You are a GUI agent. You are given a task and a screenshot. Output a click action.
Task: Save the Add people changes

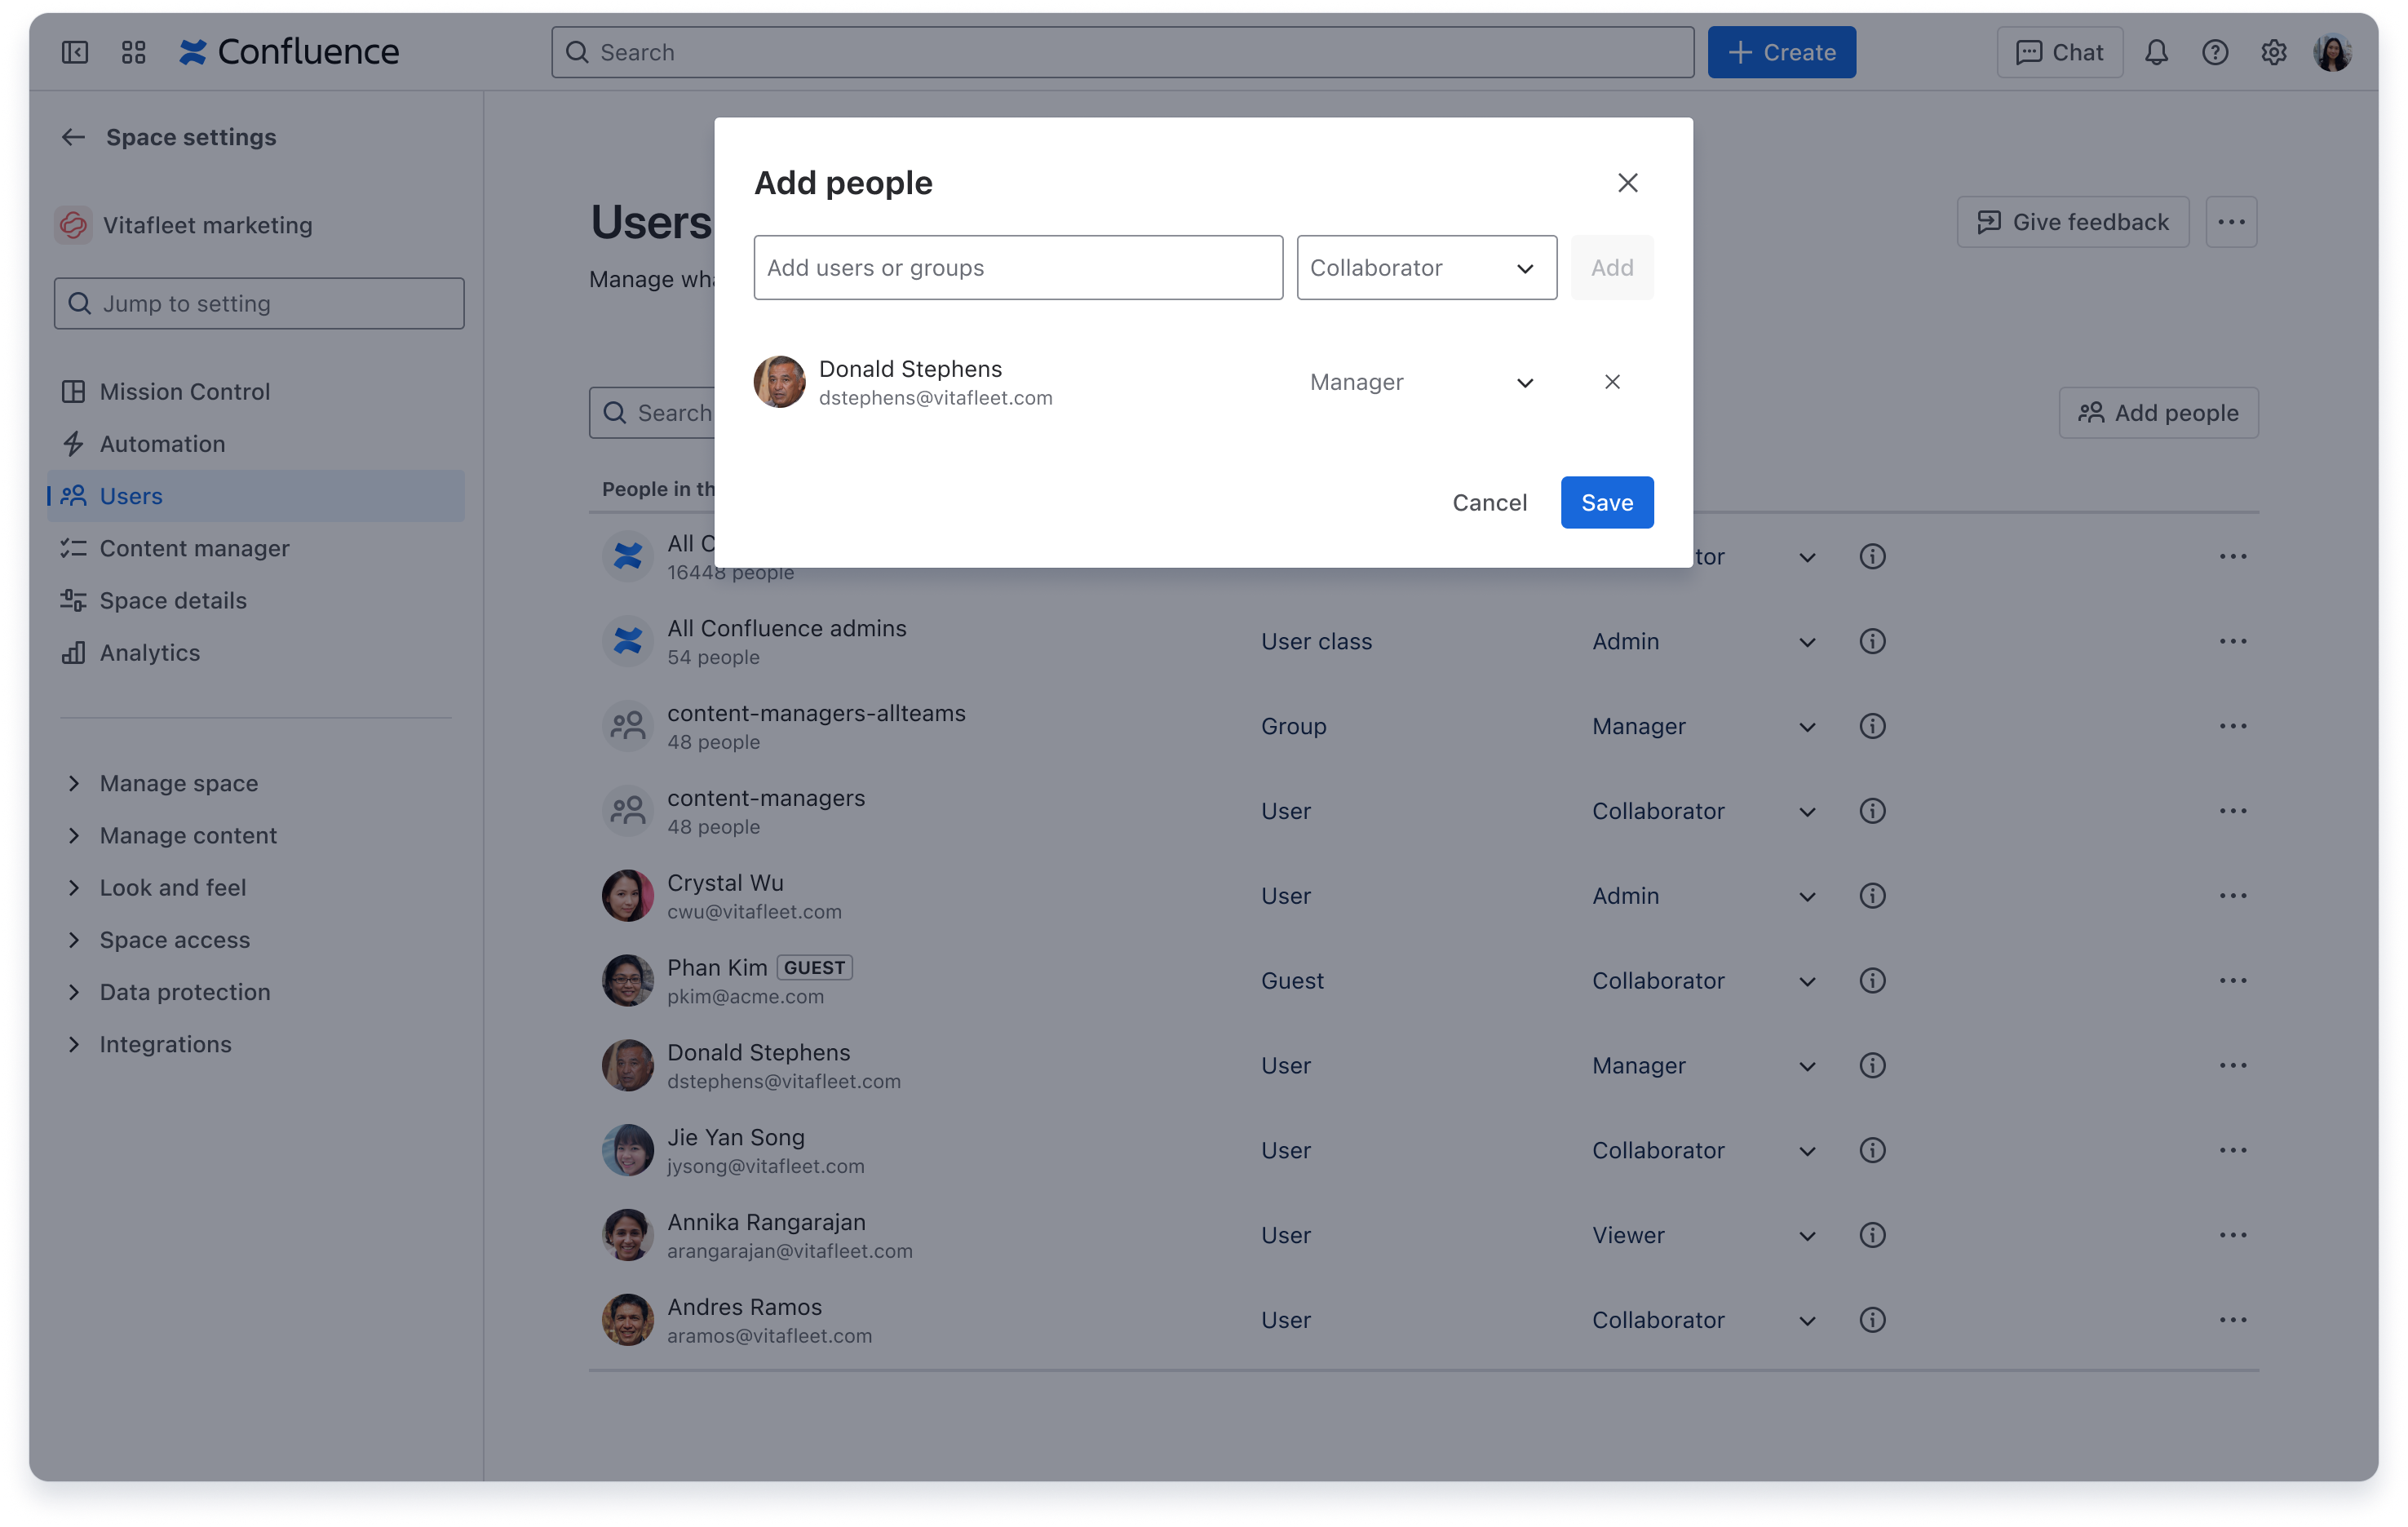click(1606, 502)
